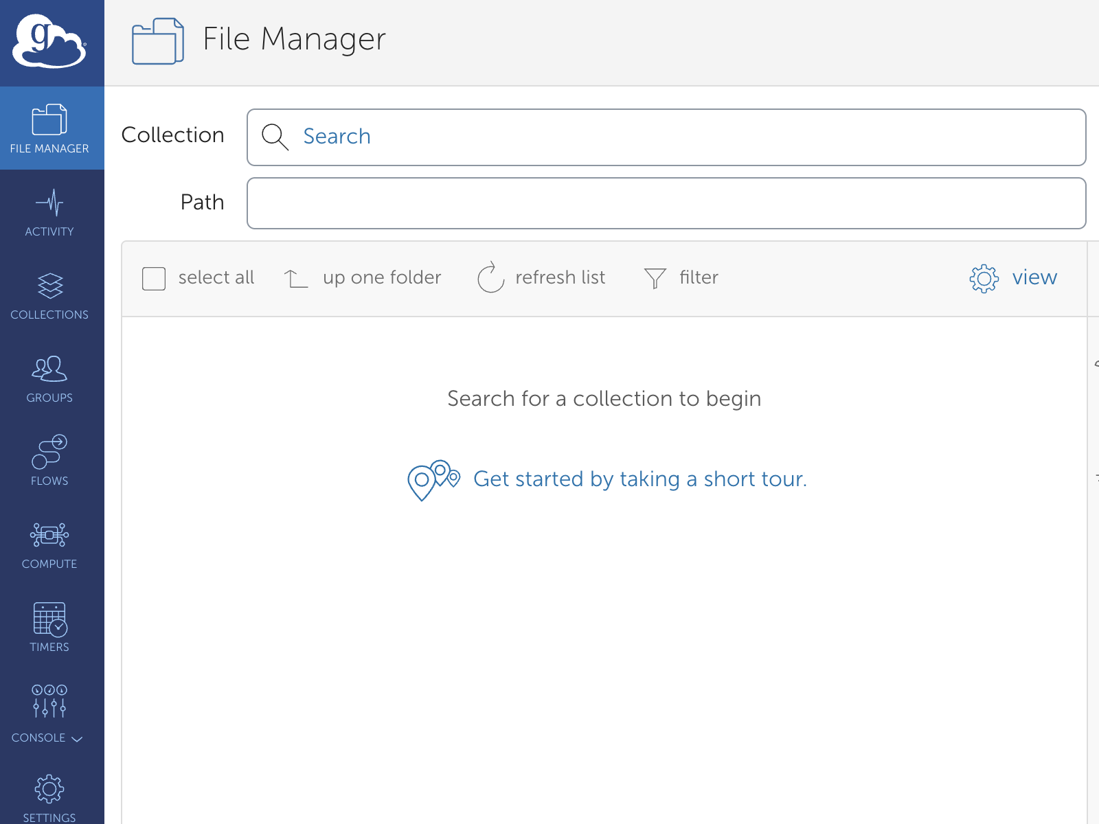Start the short tour
1099x824 pixels.
pos(641,479)
